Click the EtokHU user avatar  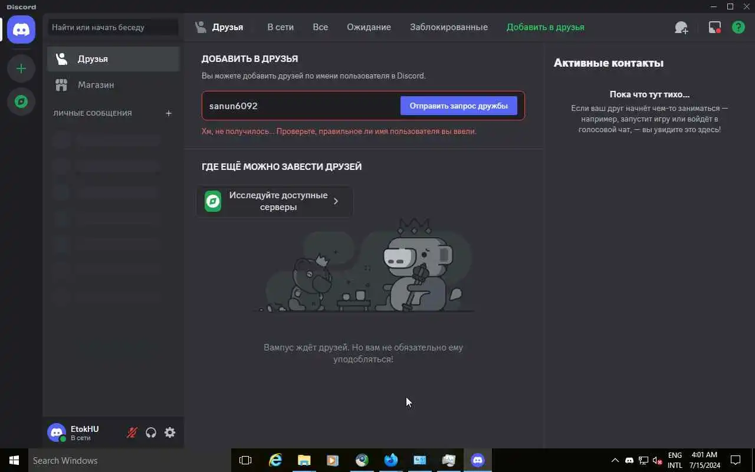click(57, 432)
